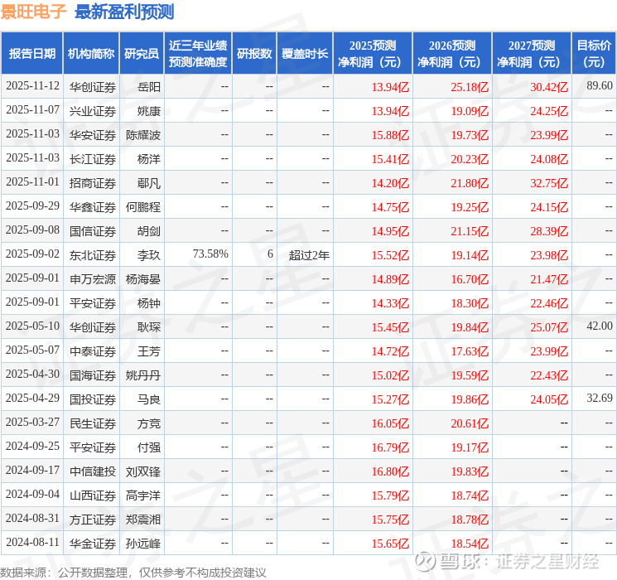
Task: Click the 机构简称 column header
Action: pos(91,54)
